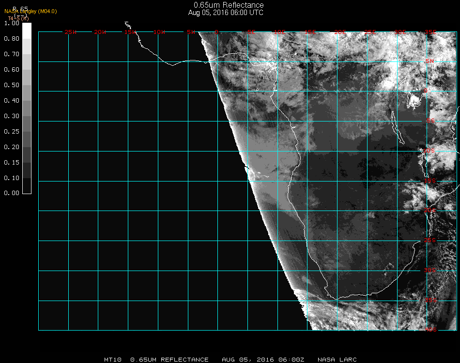Select the 1.00 colorbar scale value
460x363 pixels.
pyautogui.click(x=11, y=23)
